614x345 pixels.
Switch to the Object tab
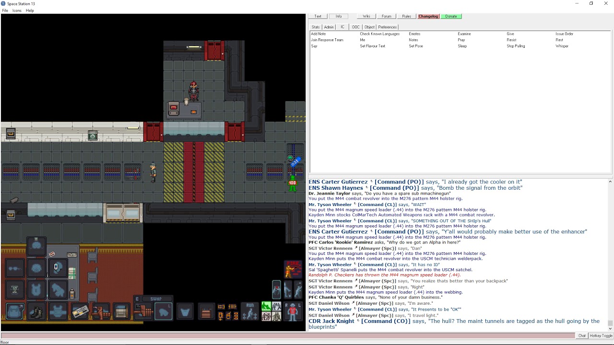369,27
